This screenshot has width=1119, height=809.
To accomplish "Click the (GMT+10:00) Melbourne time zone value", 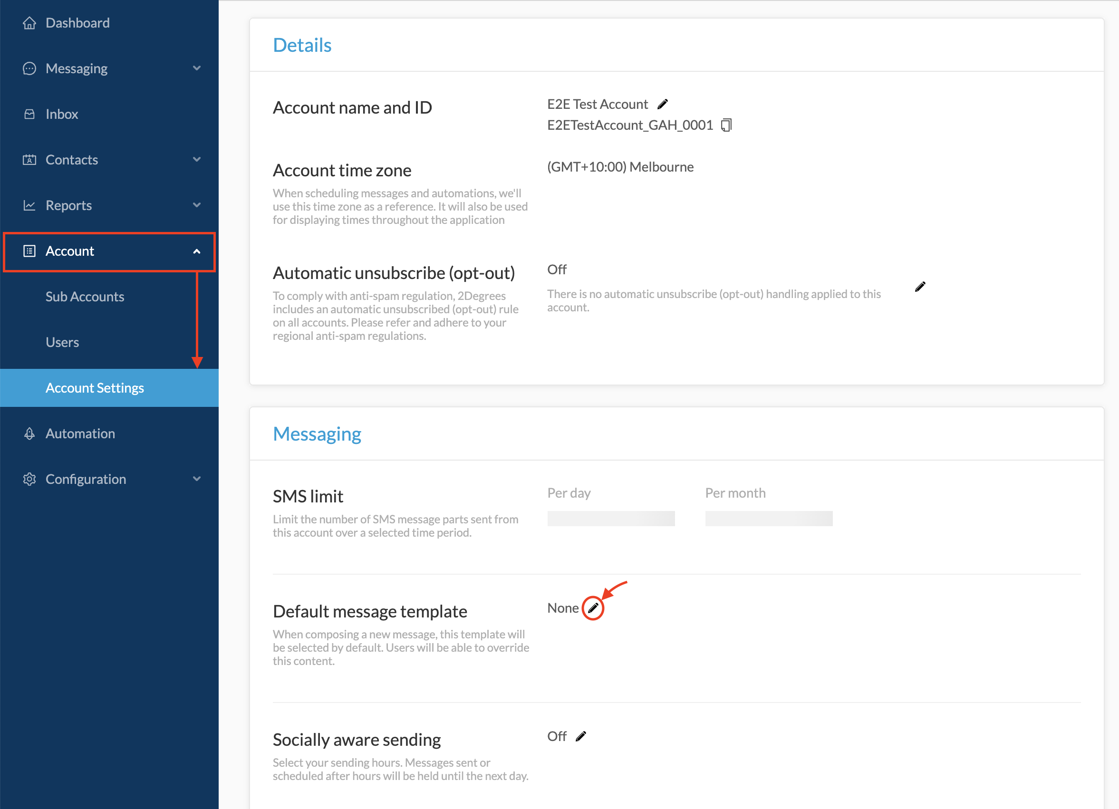I will [x=620, y=167].
